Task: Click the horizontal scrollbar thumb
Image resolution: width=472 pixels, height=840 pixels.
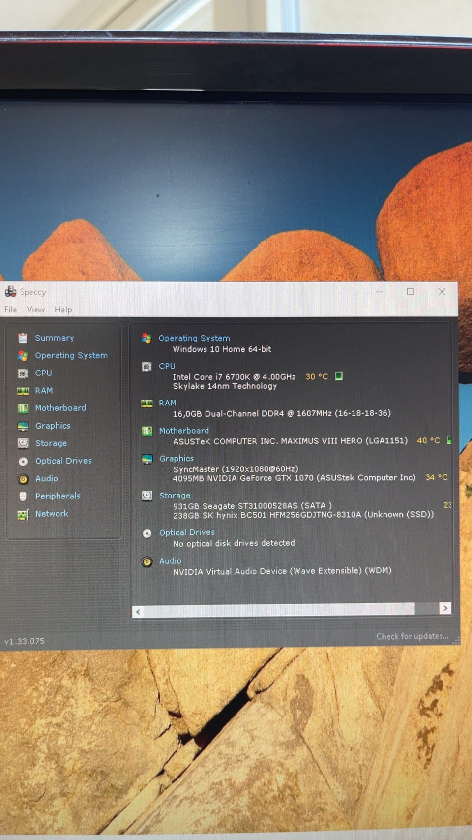Action: pyautogui.click(x=279, y=610)
